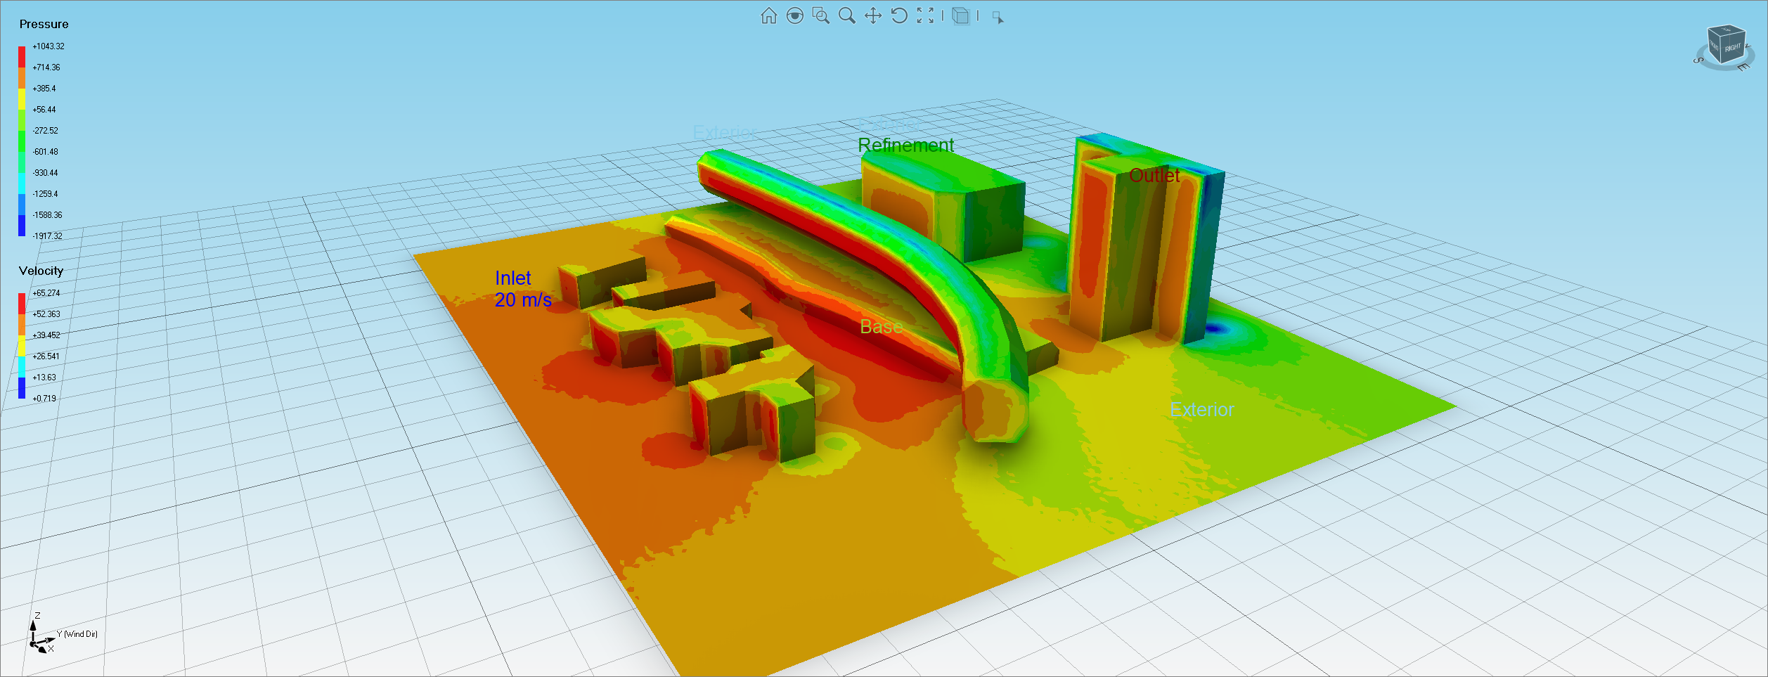The height and width of the screenshot is (677, 1768).
Task: Click the Fit to View icon
Action: click(925, 16)
